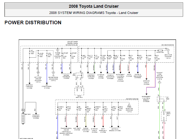Click the IMB fuse 7.5A label
The height and width of the screenshot is (139, 184).
pos(79,109)
